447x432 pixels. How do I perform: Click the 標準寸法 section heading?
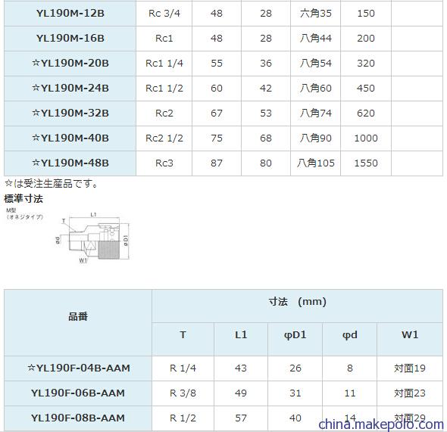coord(23,199)
